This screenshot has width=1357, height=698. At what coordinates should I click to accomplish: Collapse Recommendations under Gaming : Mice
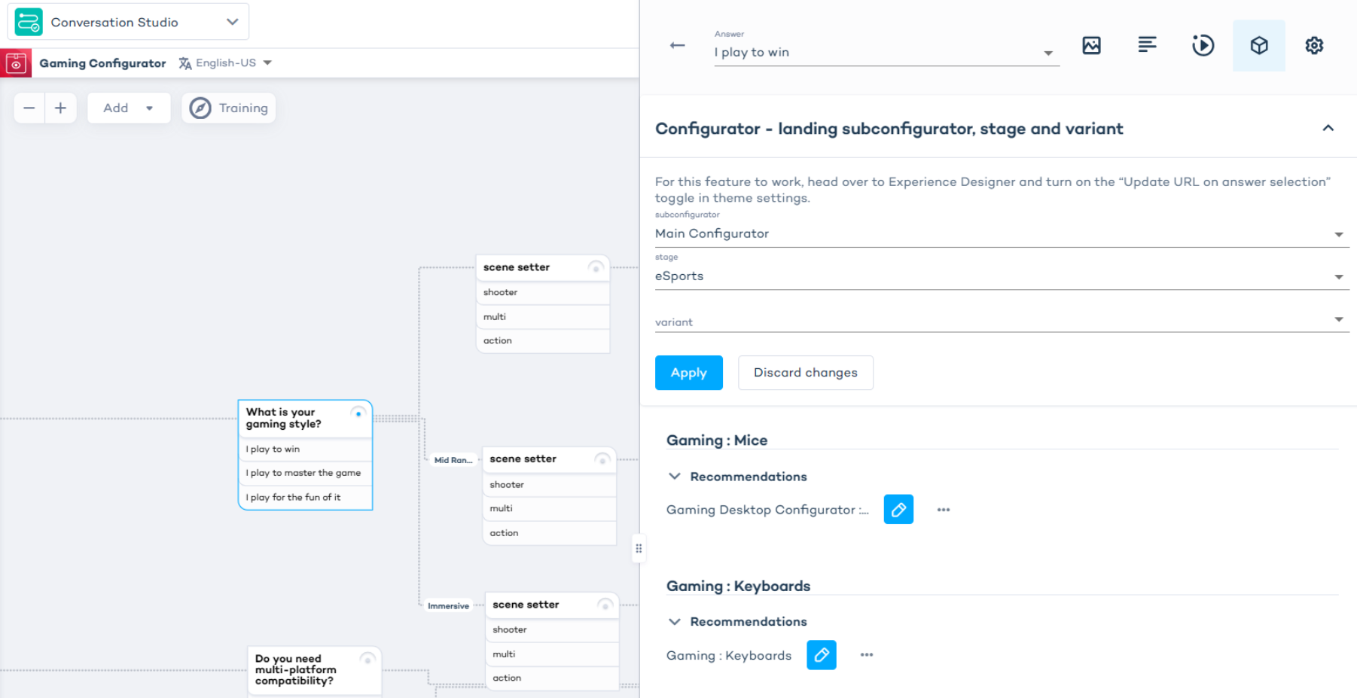[x=675, y=477]
